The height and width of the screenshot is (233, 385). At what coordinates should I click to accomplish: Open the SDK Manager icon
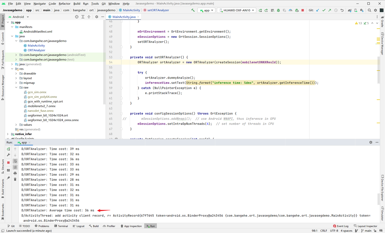[x=362, y=10]
